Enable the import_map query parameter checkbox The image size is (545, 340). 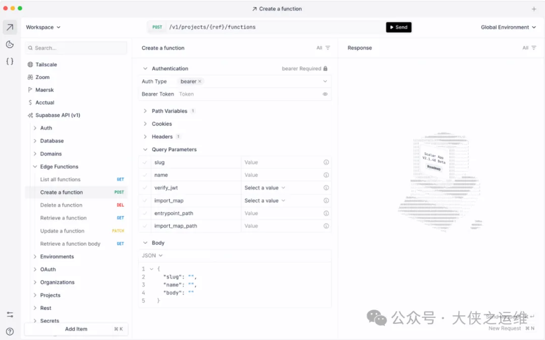[145, 200]
